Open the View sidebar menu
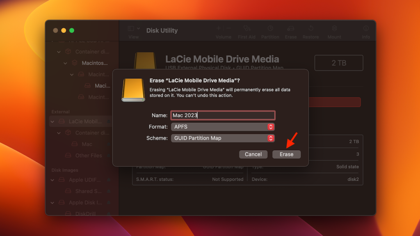The height and width of the screenshot is (236, 420). coord(134,29)
